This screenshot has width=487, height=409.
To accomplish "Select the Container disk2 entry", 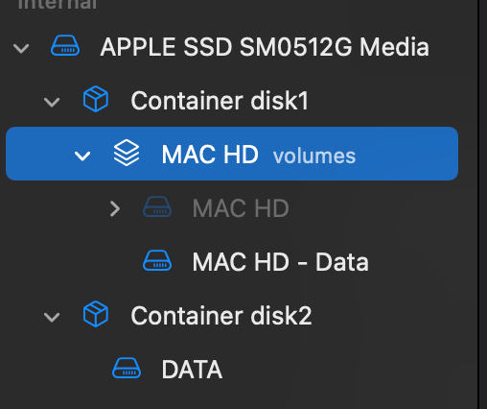I will [x=221, y=316].
